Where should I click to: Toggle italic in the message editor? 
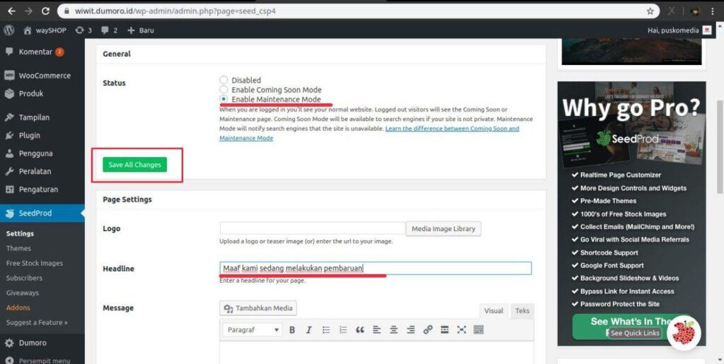[x=309, y=330]
